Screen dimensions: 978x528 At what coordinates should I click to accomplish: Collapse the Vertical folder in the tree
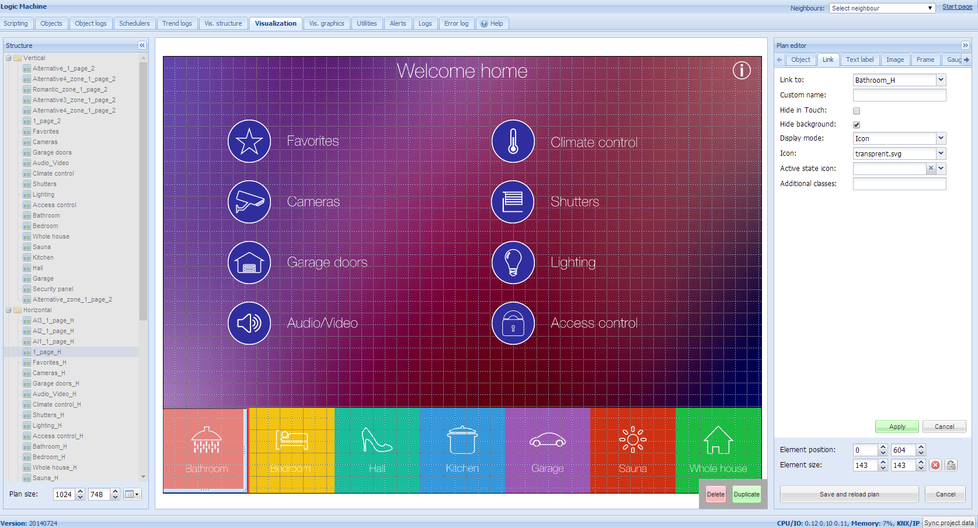[x=9, y=58]
